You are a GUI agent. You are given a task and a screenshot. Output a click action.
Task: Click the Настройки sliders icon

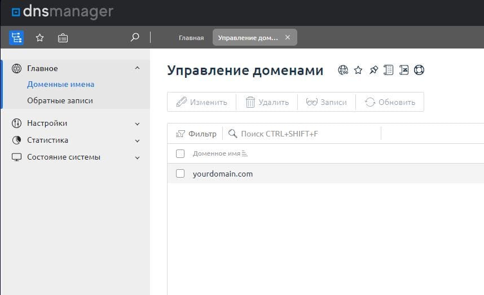click(x=17, y=123)
